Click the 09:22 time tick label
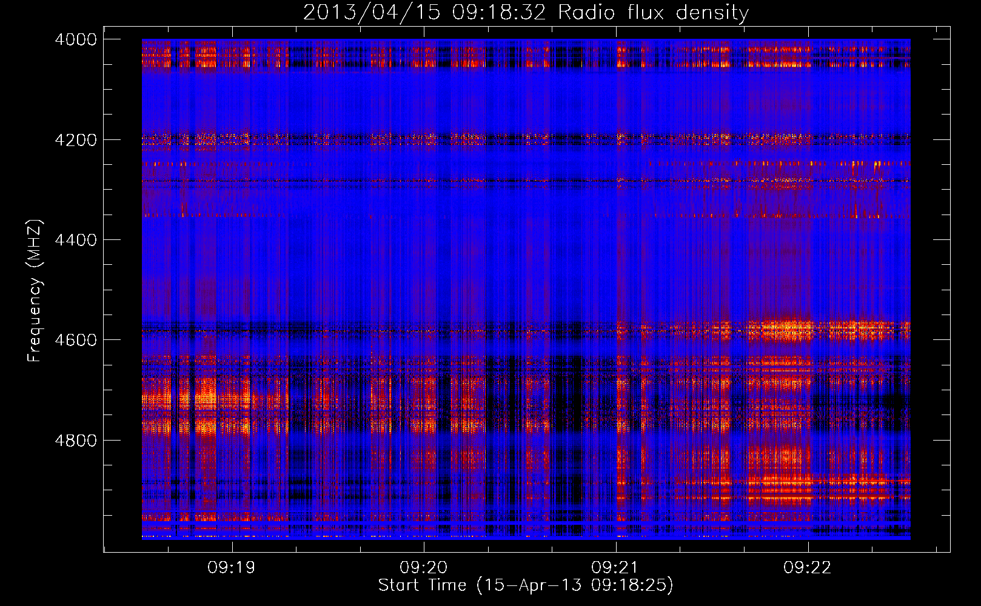This screenshot has height=606, width=981. [x=808, y=568]
